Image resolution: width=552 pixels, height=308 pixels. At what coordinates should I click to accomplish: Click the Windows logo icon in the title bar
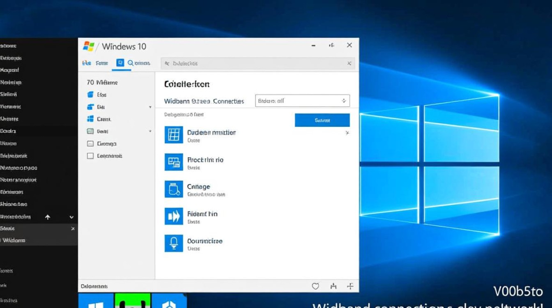[x=89, y=46]
